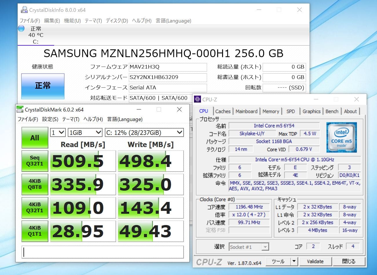
Task: Open the Socket #1 selection dropdown
Action: click(x=249, y=247)
